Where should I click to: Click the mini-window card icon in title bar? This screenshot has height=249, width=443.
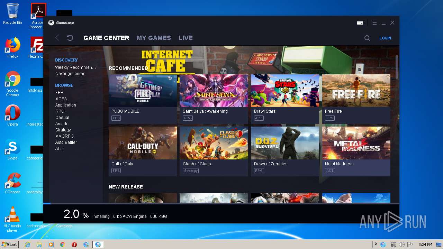pos(360,22)
